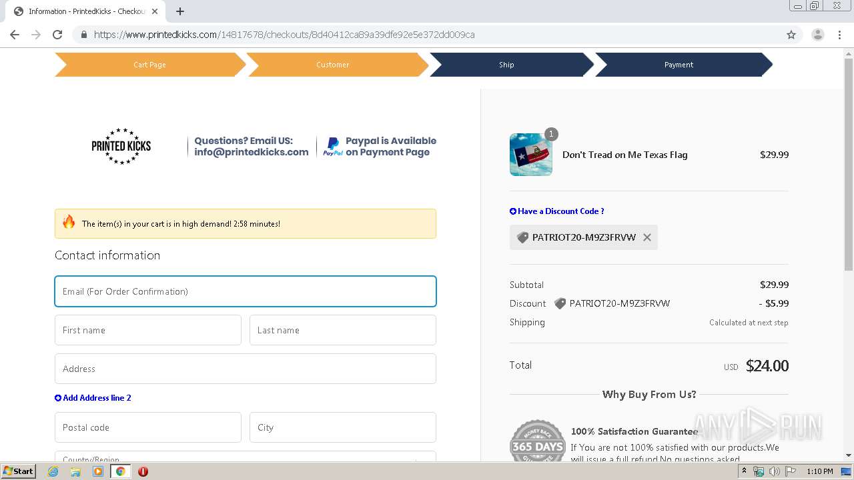Open the Chrome profile avatar menu
The image size is (854, 480).
[817, 35]
